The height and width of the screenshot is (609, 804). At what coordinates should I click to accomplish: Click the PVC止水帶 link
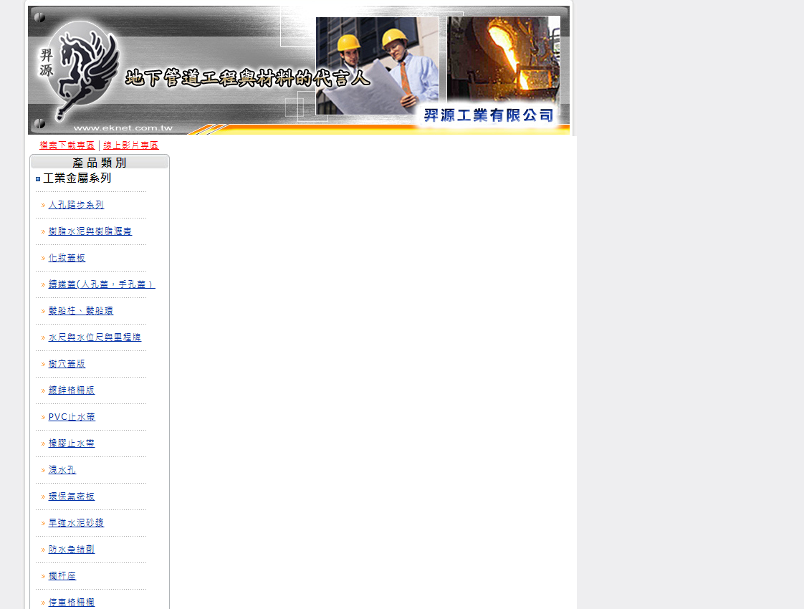point(72,417)
